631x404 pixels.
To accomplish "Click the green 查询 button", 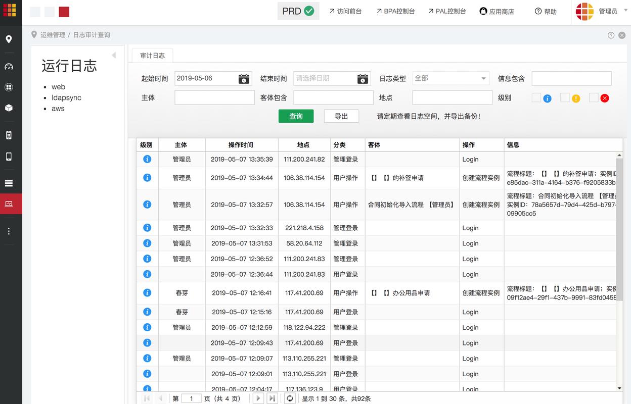I will point(296,116).
